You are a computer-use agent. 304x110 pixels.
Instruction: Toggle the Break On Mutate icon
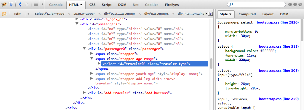point(4,14)
